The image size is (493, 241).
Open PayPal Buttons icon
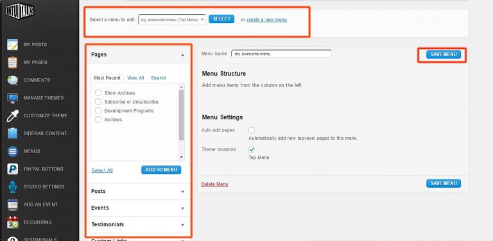click(x=13, y=169)
